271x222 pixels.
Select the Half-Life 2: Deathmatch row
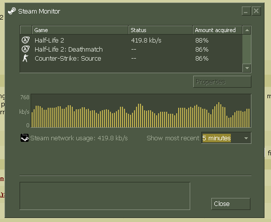131,50
